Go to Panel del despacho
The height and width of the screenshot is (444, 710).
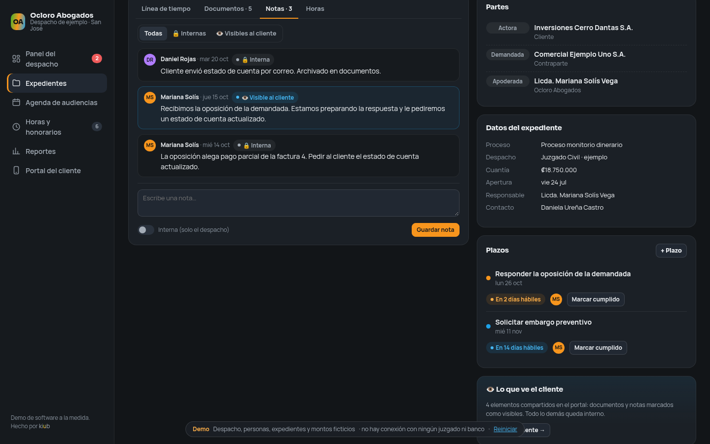[57, 59]
